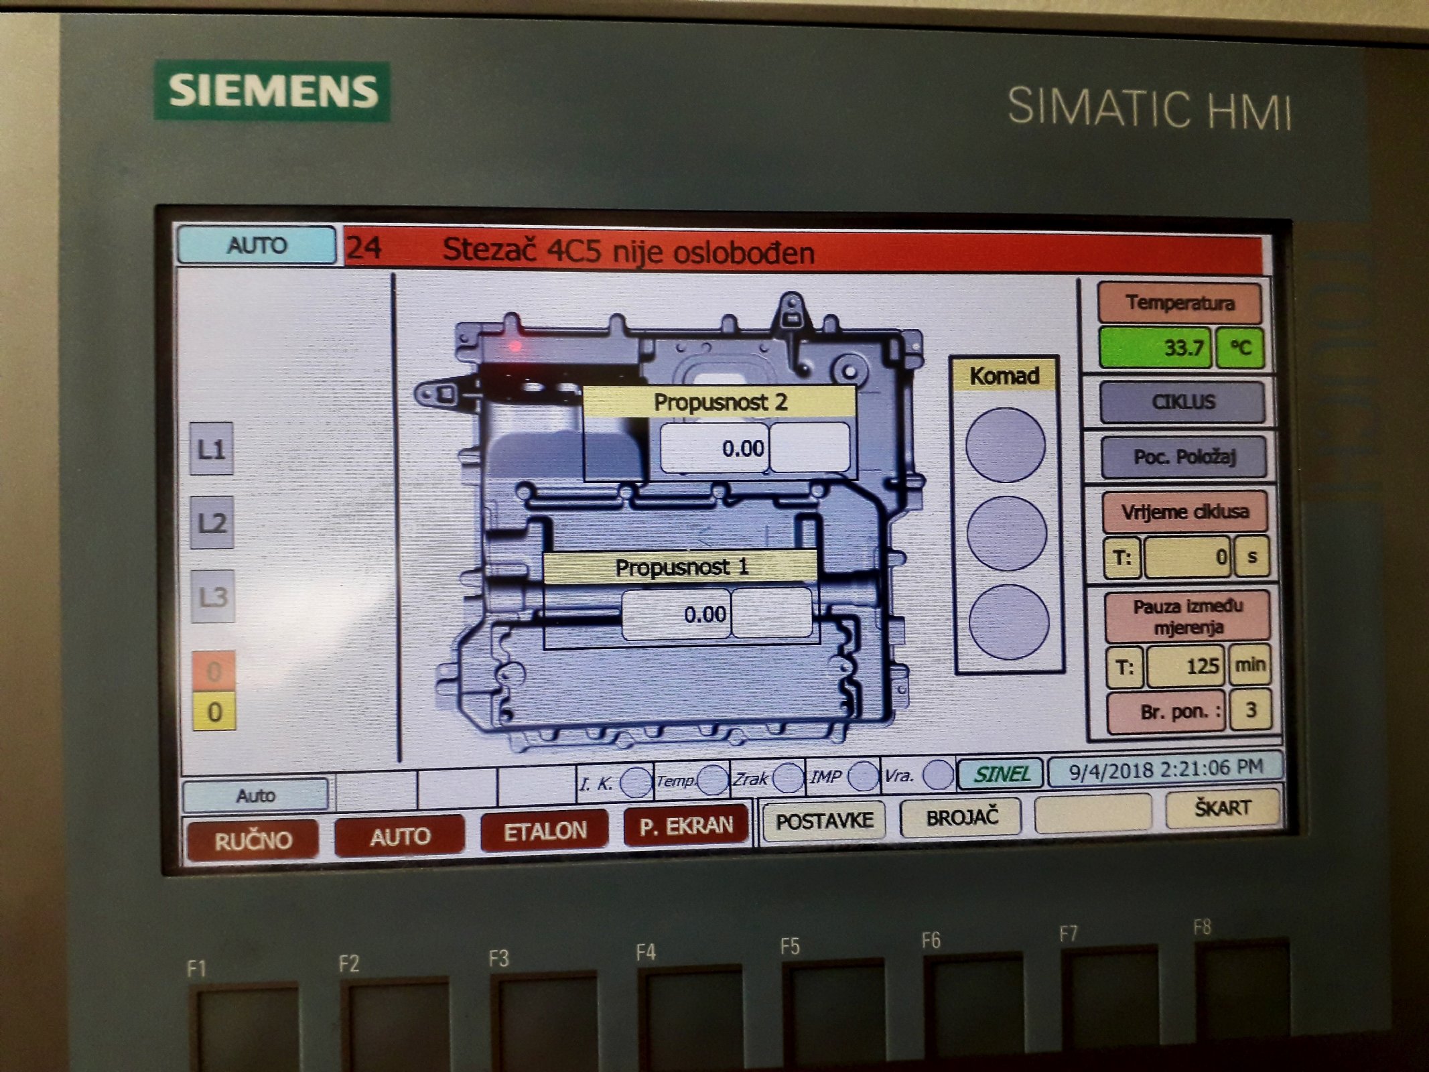Click the IMP status indicator lamp
Image resolution: width=1429 pixels, height=1072 pixels.
click(x=863, y=776)
